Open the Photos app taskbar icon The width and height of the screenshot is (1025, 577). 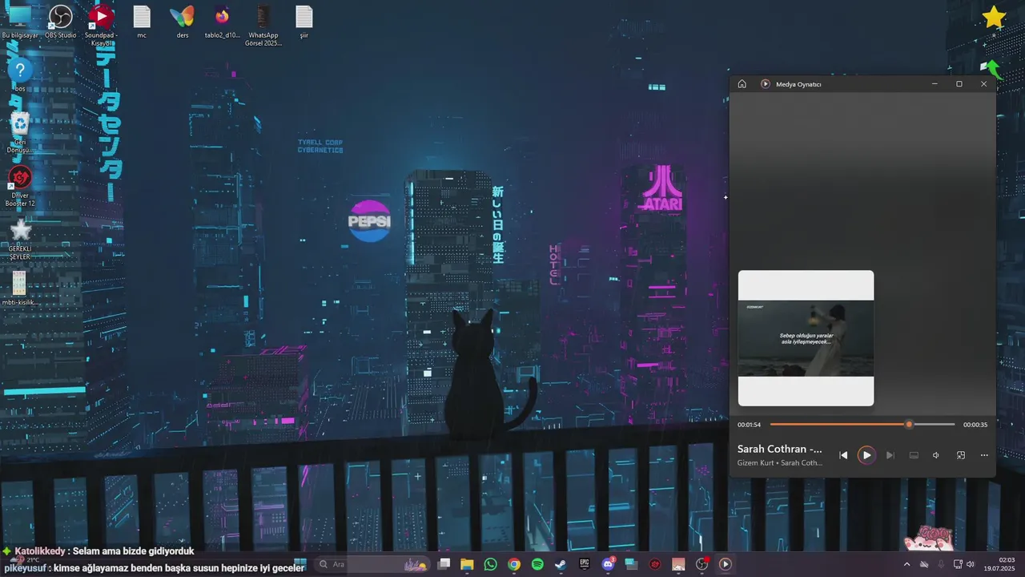click(x=678, y=564)
